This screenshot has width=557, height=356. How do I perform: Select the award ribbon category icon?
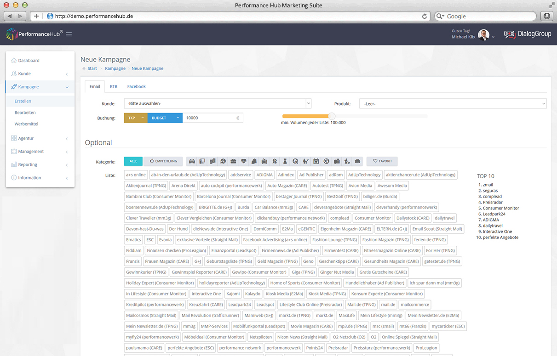pyautogui.click(x=275, y=161)
